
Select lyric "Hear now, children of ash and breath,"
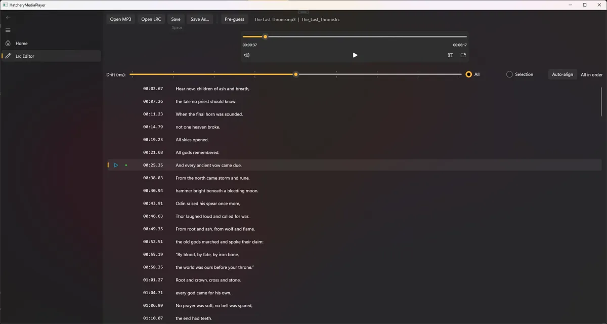click(212, 89)
